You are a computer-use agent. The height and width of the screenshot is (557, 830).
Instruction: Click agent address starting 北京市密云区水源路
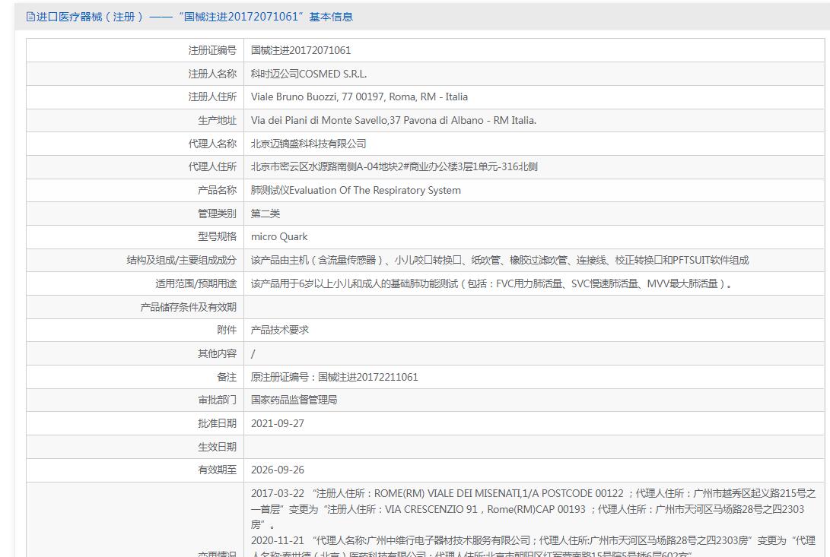click(394, 166)
